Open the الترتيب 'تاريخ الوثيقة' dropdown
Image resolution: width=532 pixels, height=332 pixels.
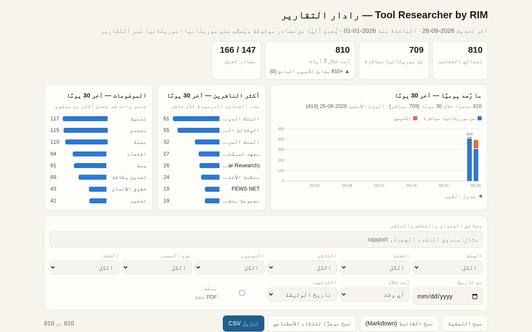pos(302,295)
